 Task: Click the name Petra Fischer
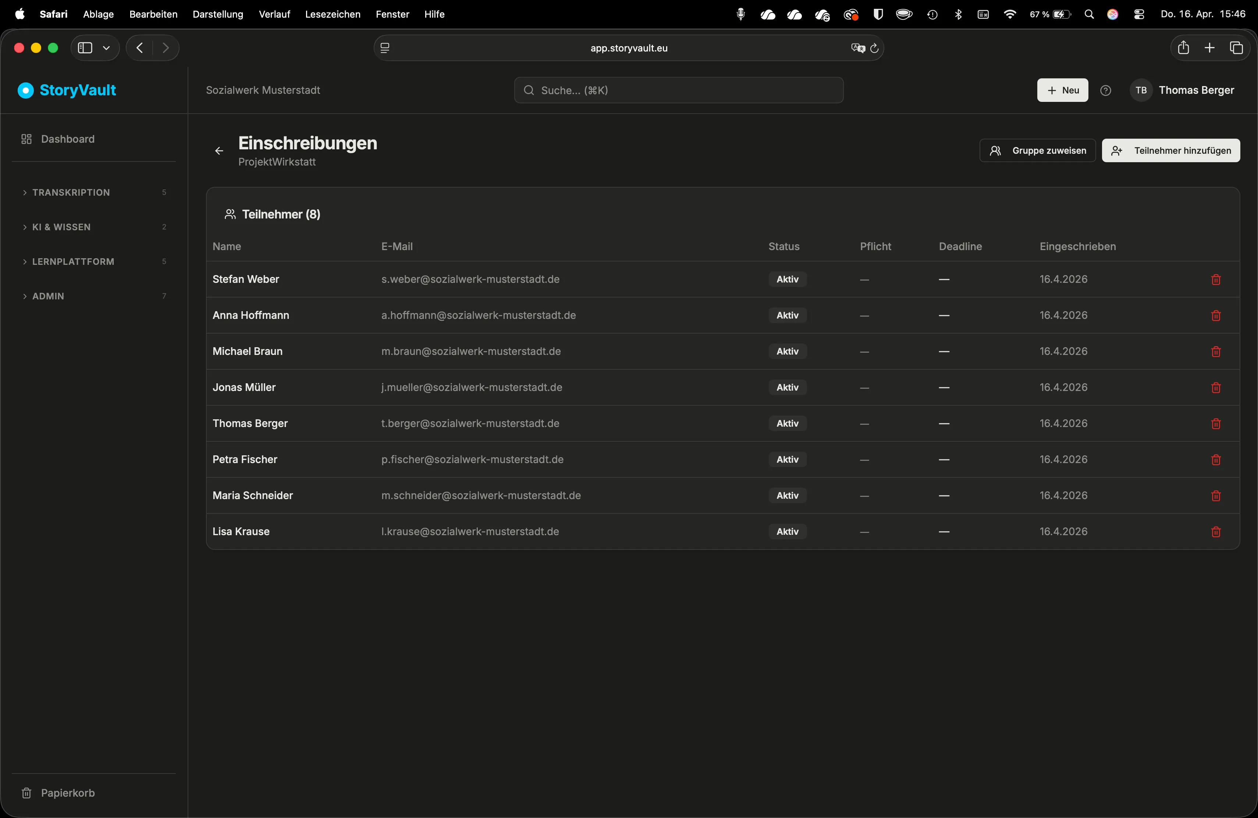click(245, 460)
